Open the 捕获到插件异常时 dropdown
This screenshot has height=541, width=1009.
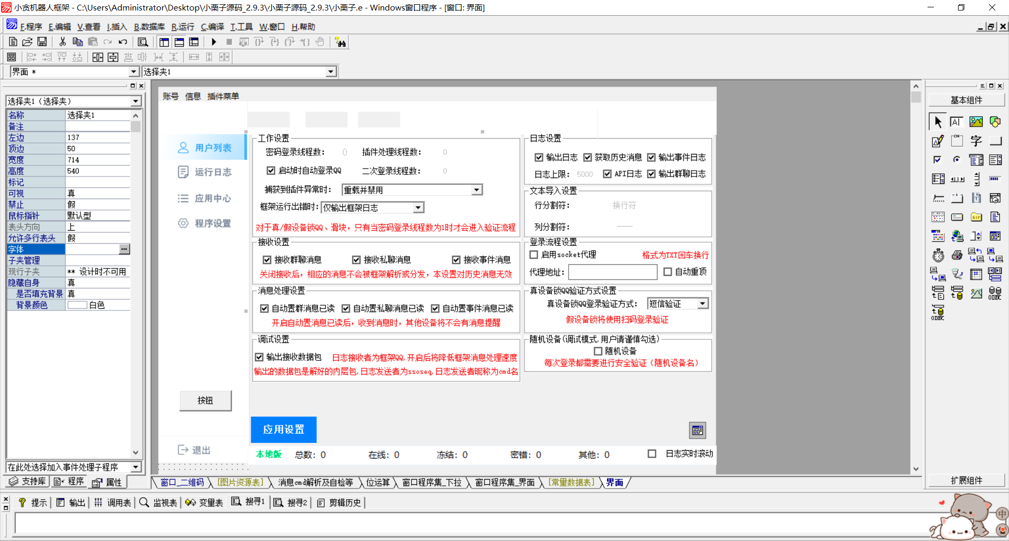pos(476,189)
